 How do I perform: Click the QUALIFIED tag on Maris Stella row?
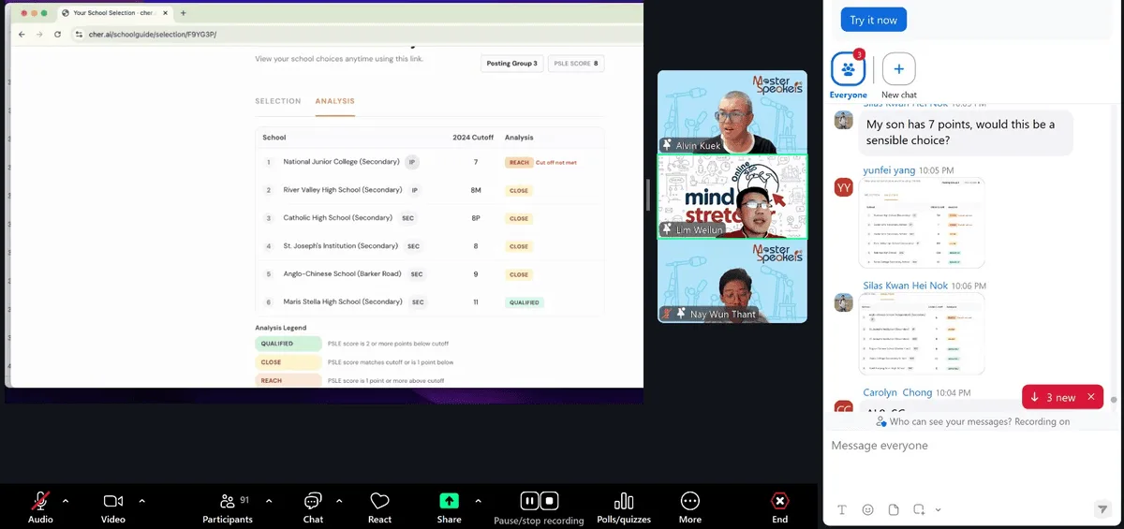tap(525, 302)
